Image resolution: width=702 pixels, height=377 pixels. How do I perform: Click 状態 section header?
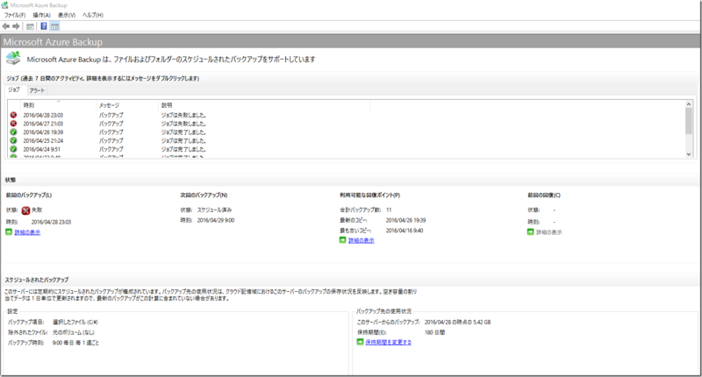point(11,180)
